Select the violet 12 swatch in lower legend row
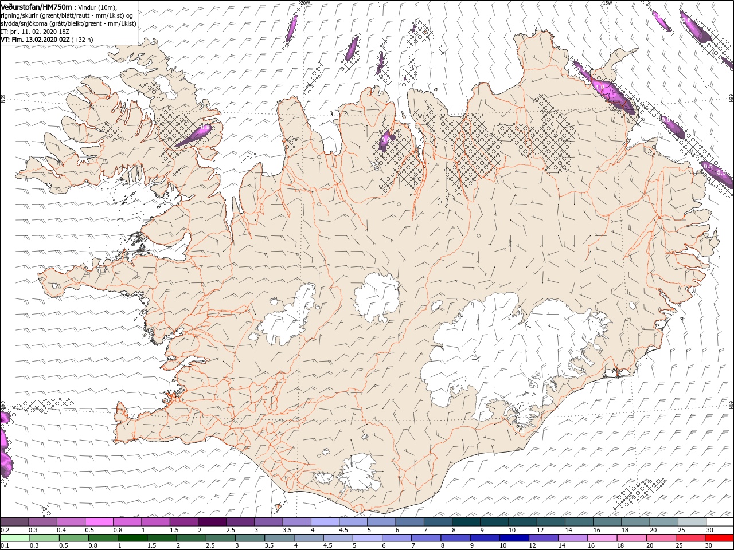The width and height of the screenshot is (734, 550). pos(543,537)
